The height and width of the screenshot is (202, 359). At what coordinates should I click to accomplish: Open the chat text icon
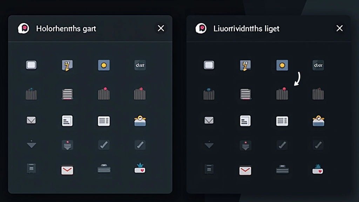point(140,65)
